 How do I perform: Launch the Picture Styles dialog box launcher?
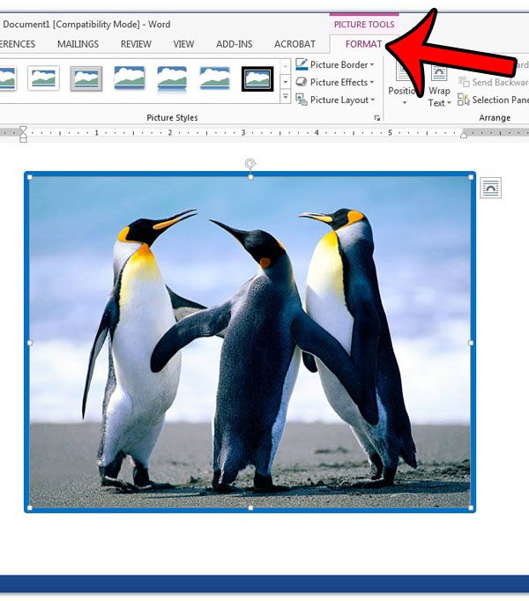377,117
